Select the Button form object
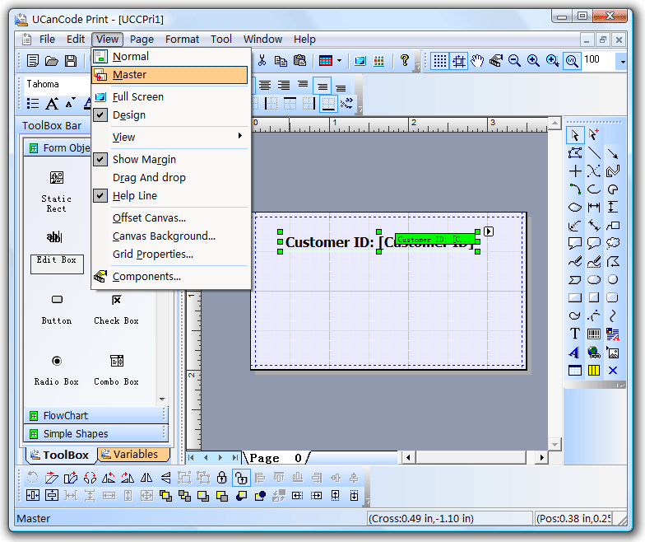Image resolution: width=645 pixels, height=542 pixels. click(x=56, y=310)
